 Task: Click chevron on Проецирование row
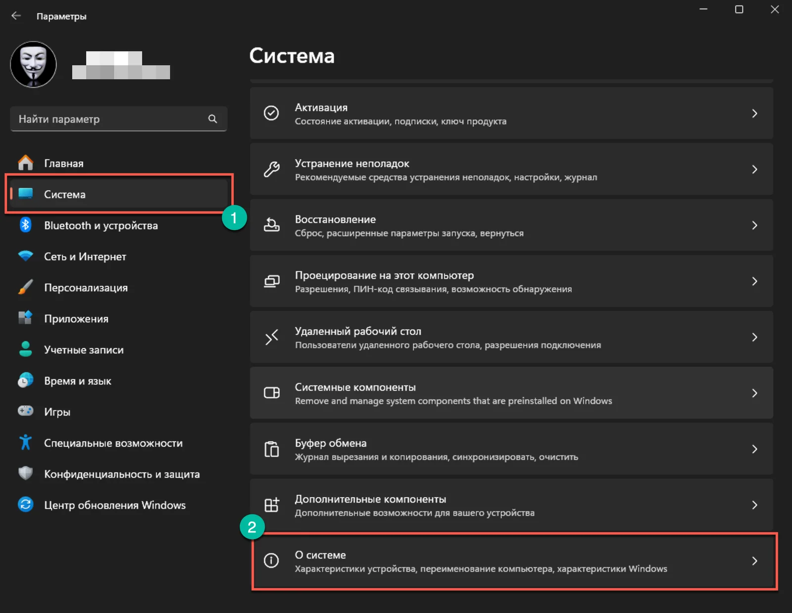(754, 281)
